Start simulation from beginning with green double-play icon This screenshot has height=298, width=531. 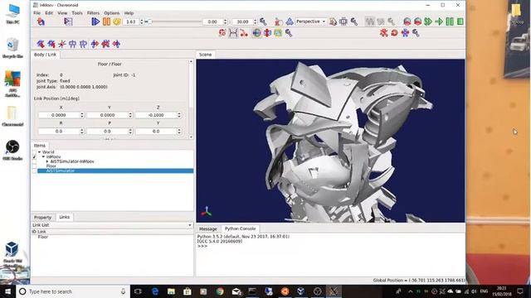pyautogui.click(x=428, y=22)
